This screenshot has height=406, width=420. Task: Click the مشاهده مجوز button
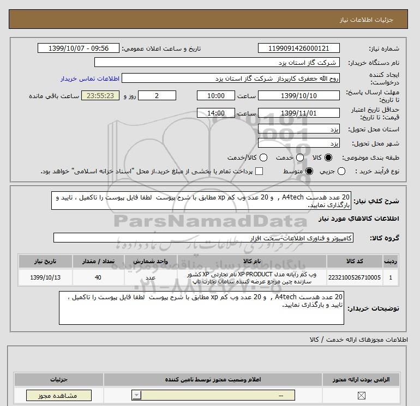click(x=59, y=395)
